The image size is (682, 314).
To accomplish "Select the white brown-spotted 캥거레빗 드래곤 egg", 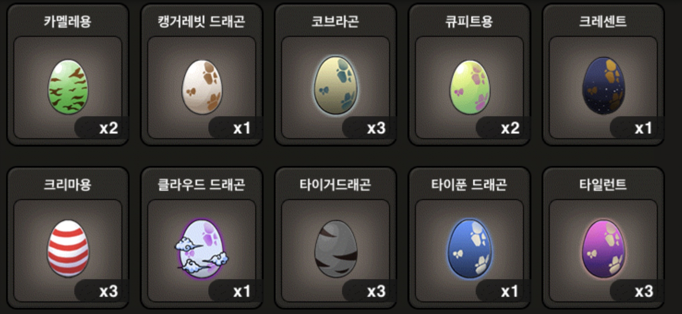I will (x=202, y=87).
